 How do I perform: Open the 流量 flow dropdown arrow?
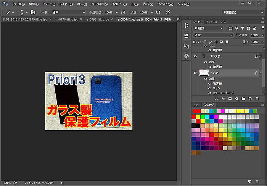tap(152, 13)
